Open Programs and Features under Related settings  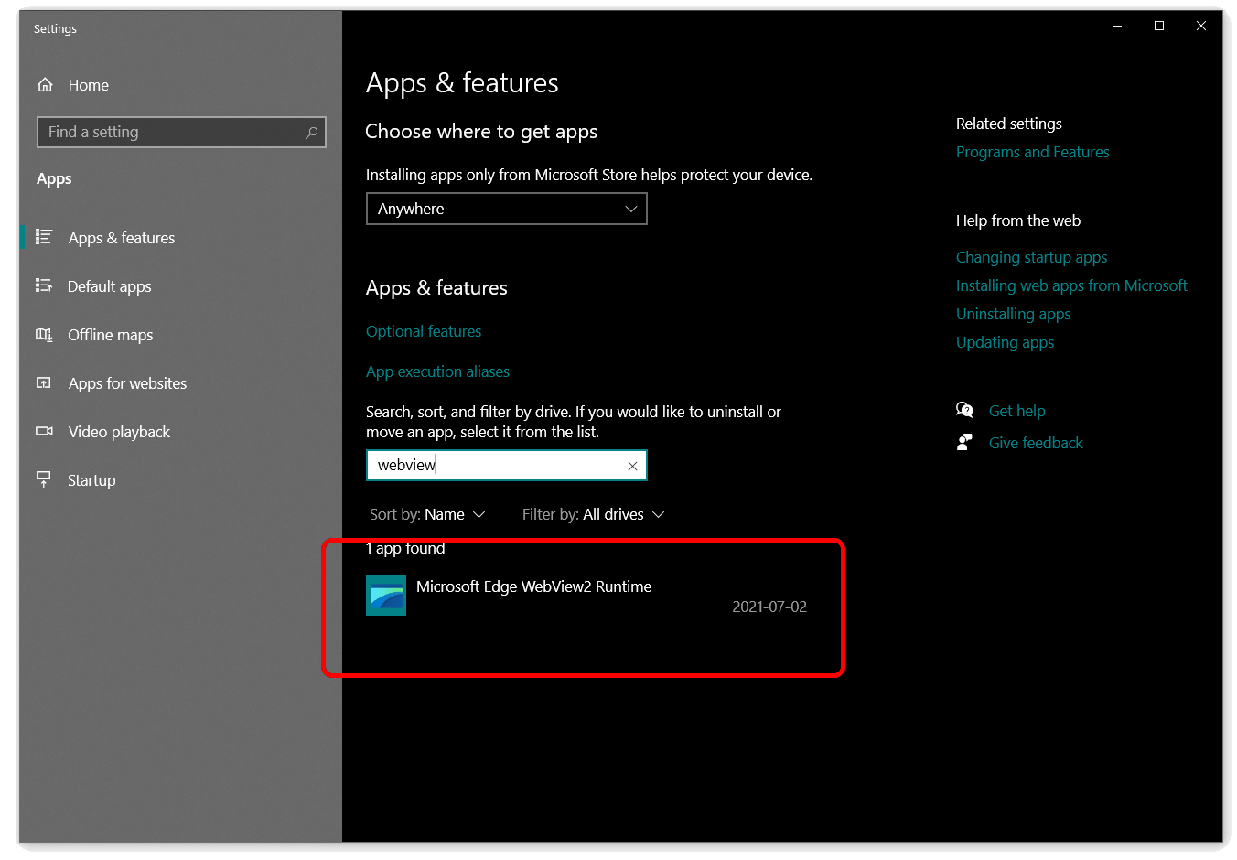pyautogui.click(x=1032, y=152)
